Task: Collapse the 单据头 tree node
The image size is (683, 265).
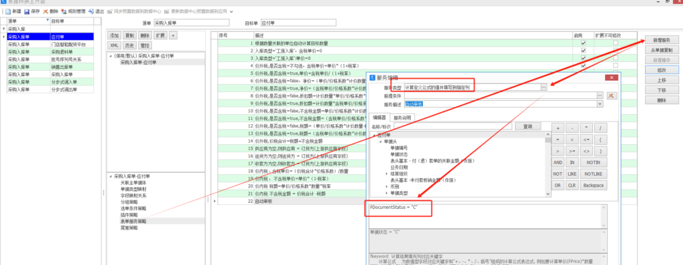Action: (x=380, y=142)
